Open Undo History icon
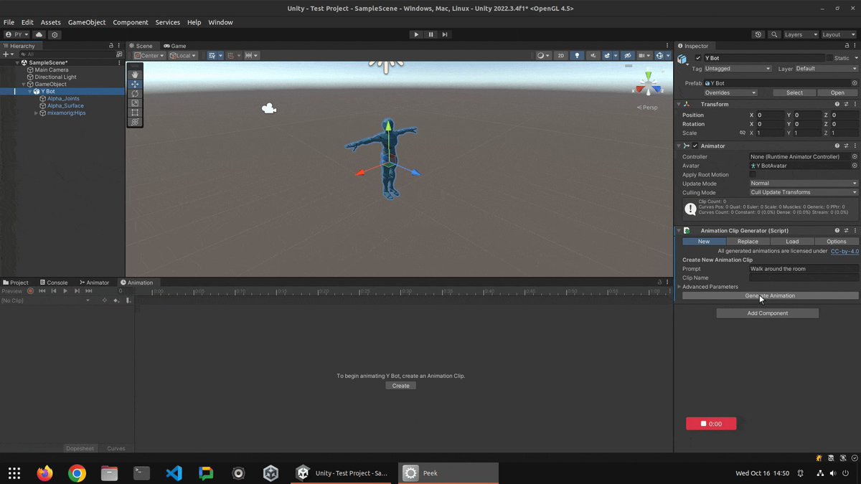 tap(758, 34)
